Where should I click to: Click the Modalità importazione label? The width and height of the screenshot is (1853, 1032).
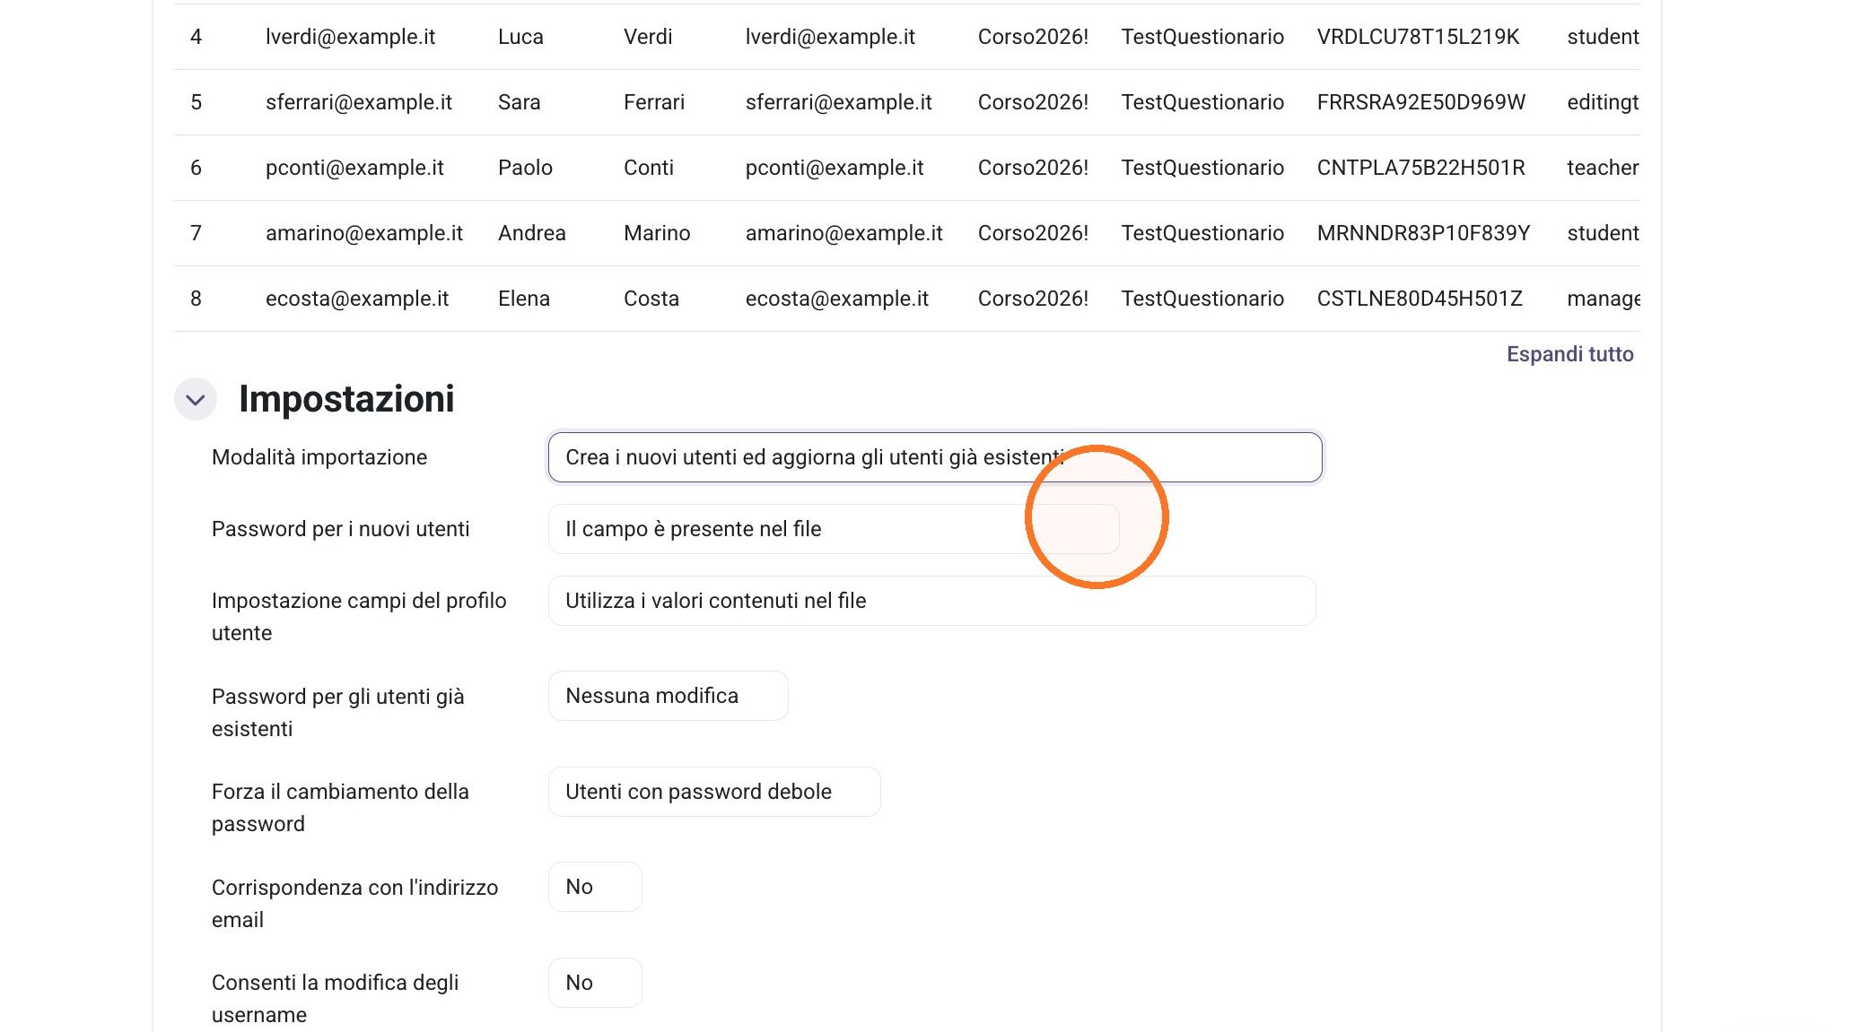click(x=319, y=457)
